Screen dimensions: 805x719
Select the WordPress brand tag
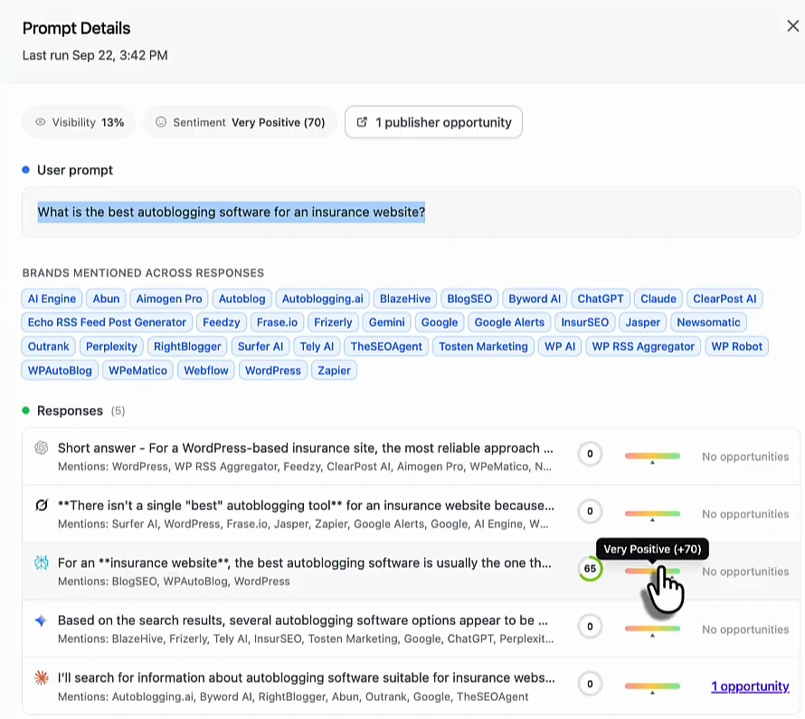tap(272, 371)
